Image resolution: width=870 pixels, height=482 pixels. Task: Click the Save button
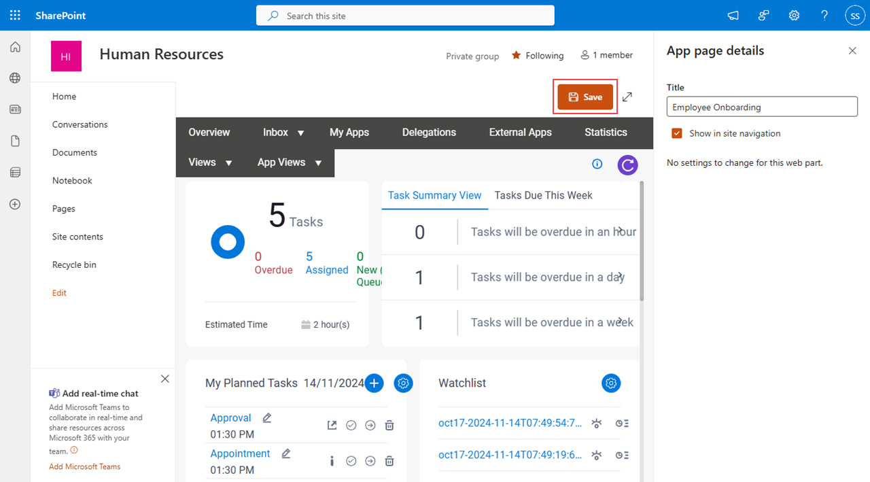[585, 97]
